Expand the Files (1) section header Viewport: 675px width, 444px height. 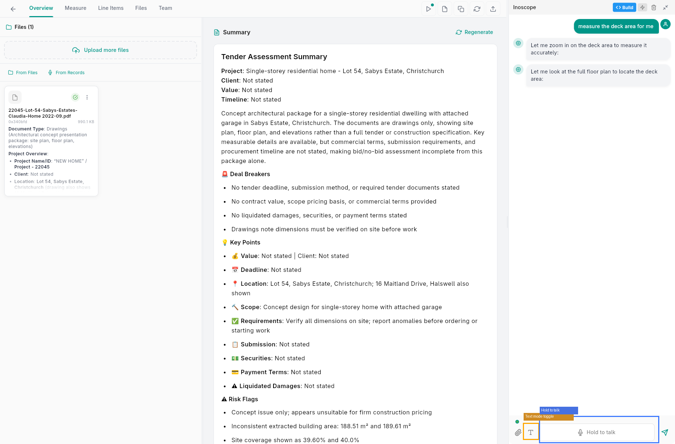coord(24,27)
